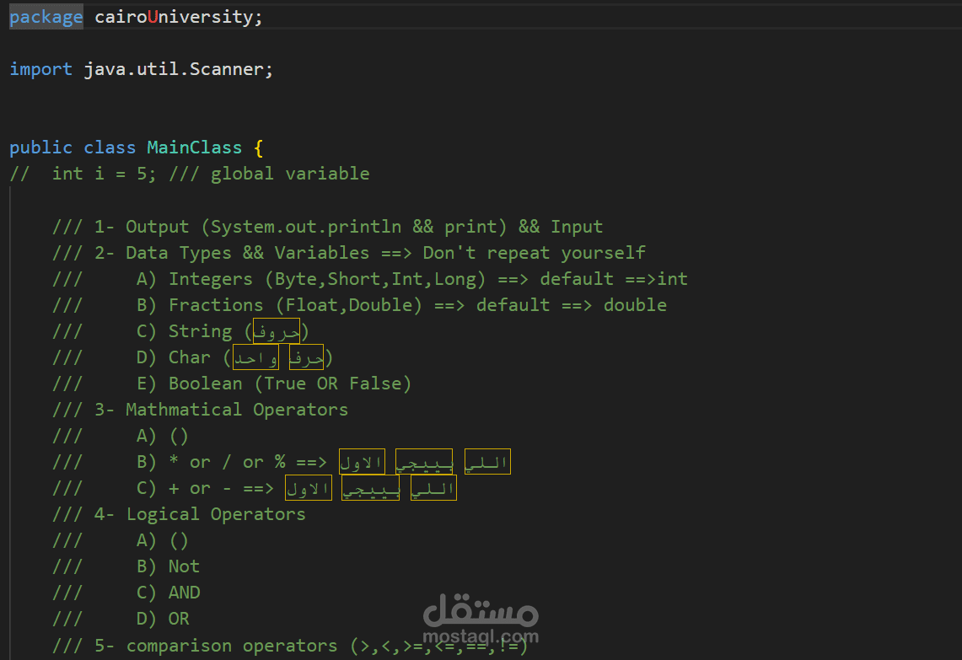Click the yellow opening brace after MainClass
Image resolution: width=962 pixels, height=660 pixels.
coord(258,148)
